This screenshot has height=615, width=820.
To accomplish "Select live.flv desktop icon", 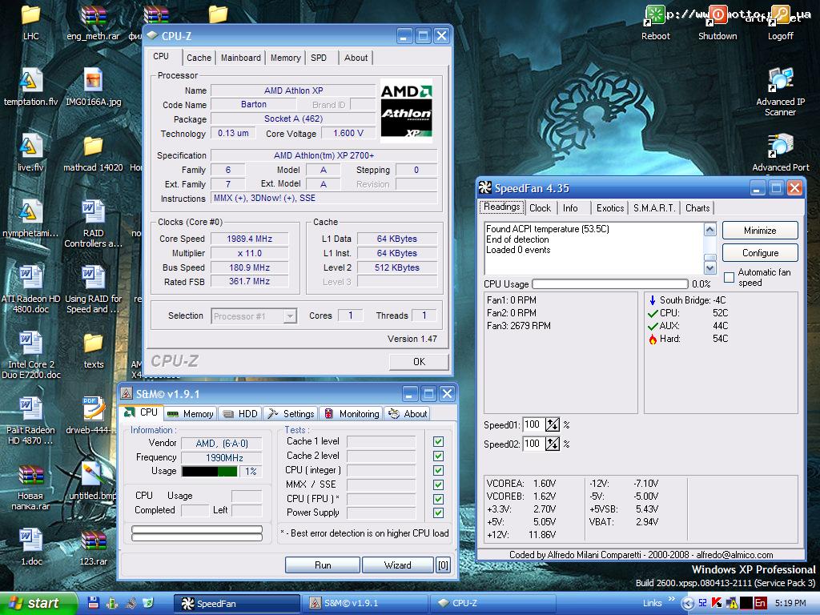I will click(x=30, y=151).
